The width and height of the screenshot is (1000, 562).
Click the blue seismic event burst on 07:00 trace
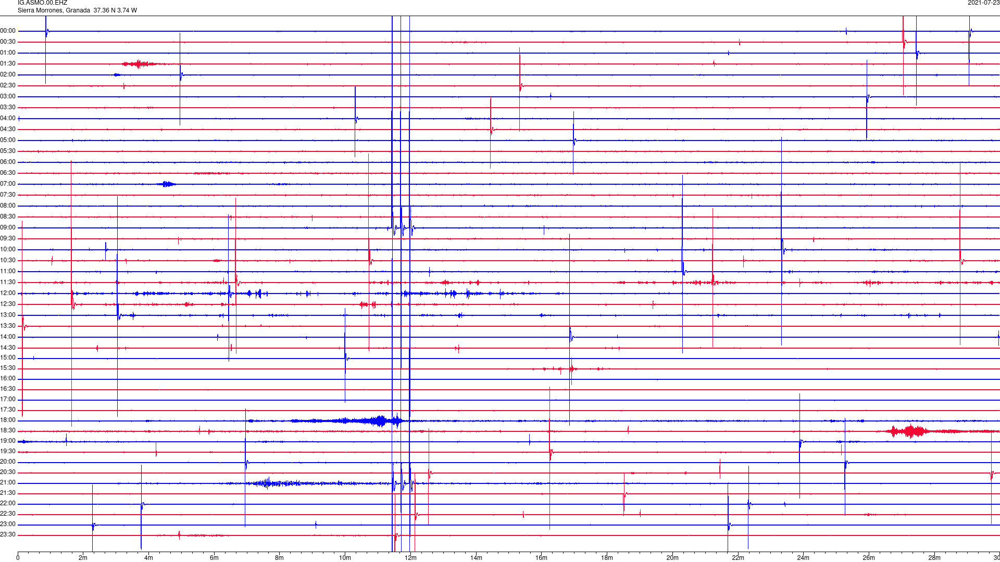click(x=167, y=184)
